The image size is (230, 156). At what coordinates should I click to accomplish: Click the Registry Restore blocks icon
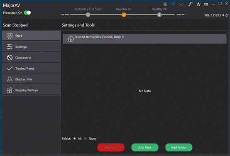coord(10,90)
